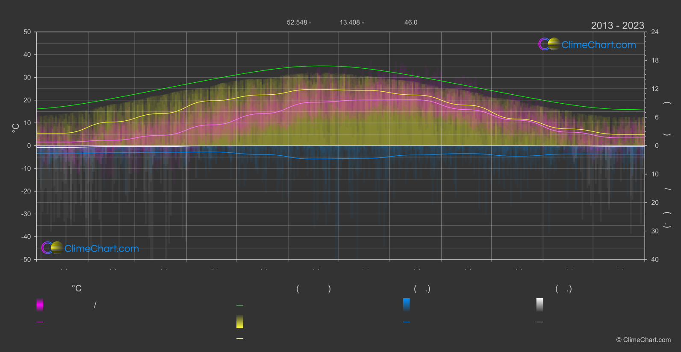
Task: Click the '-10' tick on the left axis
Action: click(x=27, y=169)
